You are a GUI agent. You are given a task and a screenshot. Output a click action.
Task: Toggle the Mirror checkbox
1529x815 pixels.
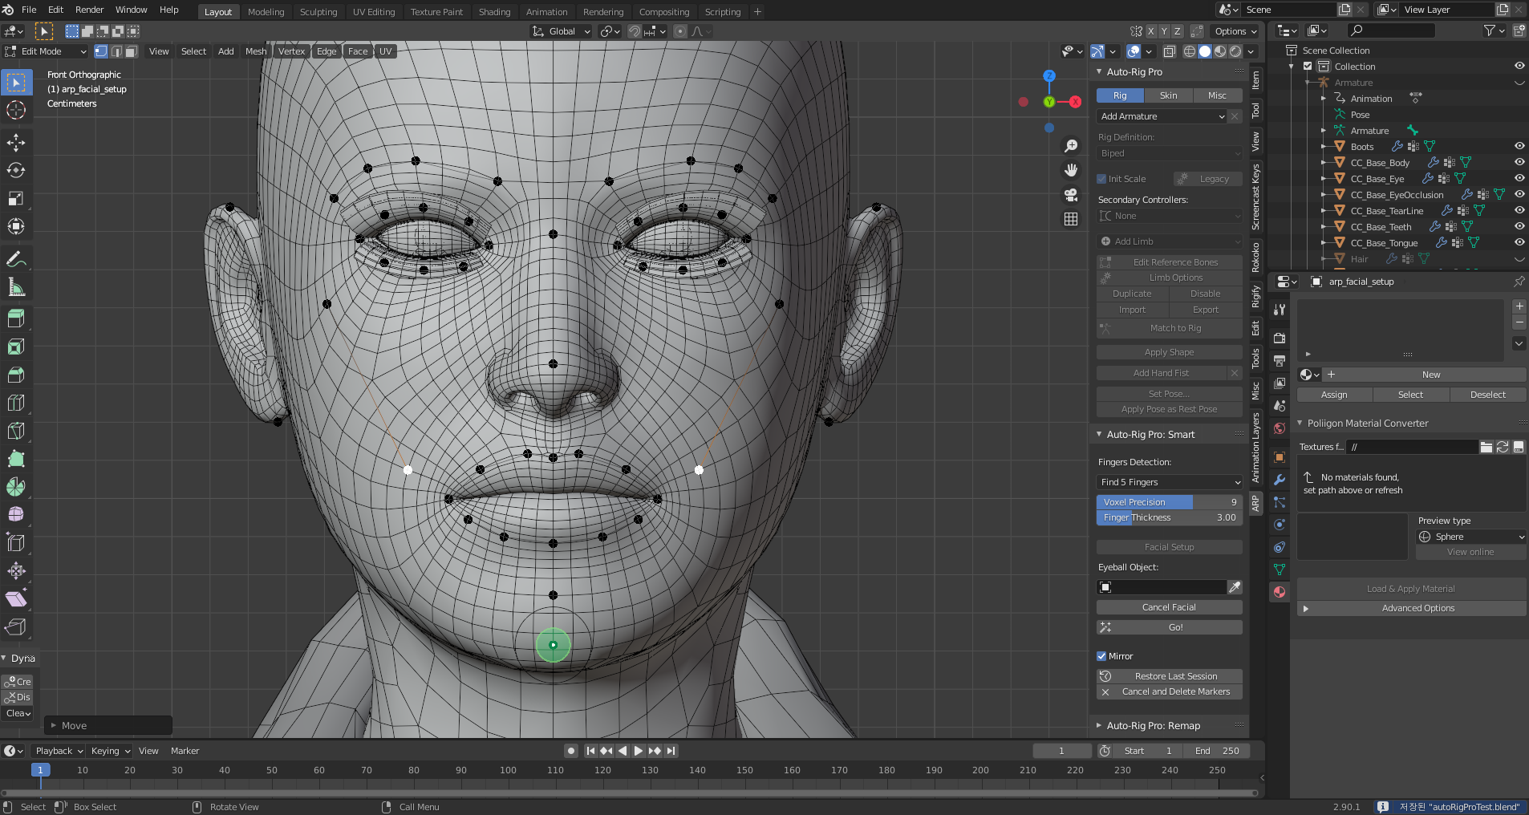[x=1102, y=656]
